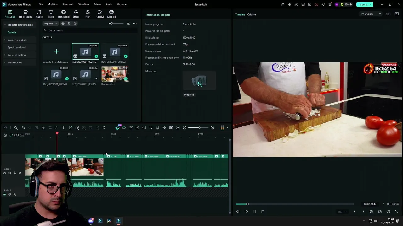The height and width of the screenshot is (226, 403).
Task: Click the gift icon in title bar
Action: click(x=283, y=4)
